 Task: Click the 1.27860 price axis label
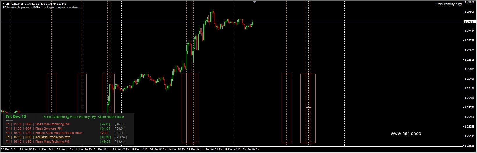pos(470,12)
